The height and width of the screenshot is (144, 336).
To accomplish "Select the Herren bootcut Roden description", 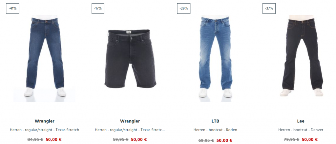I will point(215,130).
